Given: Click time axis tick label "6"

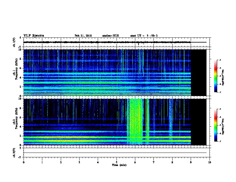Looking at the screenshot, I should coord(135,162).
